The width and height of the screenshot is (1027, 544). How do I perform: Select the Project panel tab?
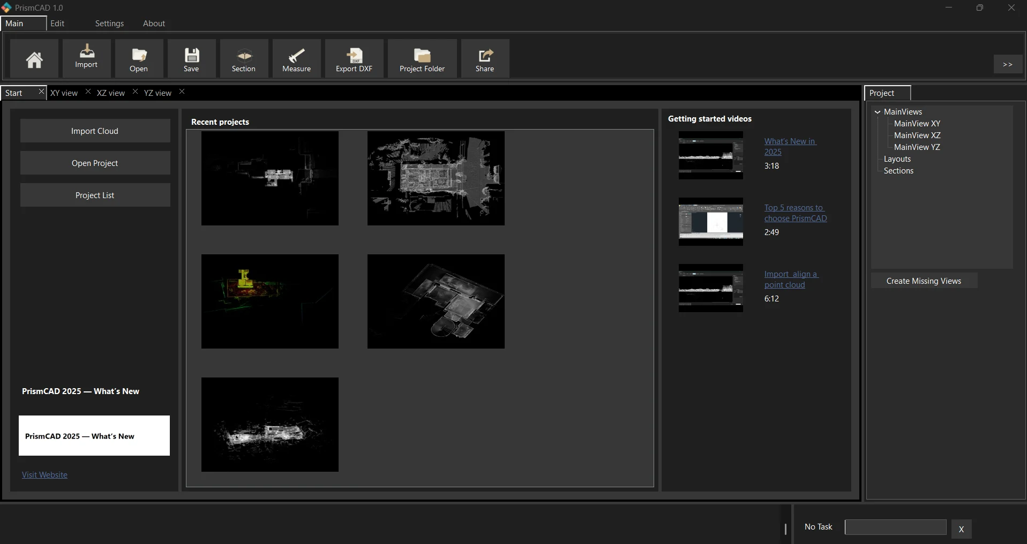pyautogui.click(x=888, y=93)
